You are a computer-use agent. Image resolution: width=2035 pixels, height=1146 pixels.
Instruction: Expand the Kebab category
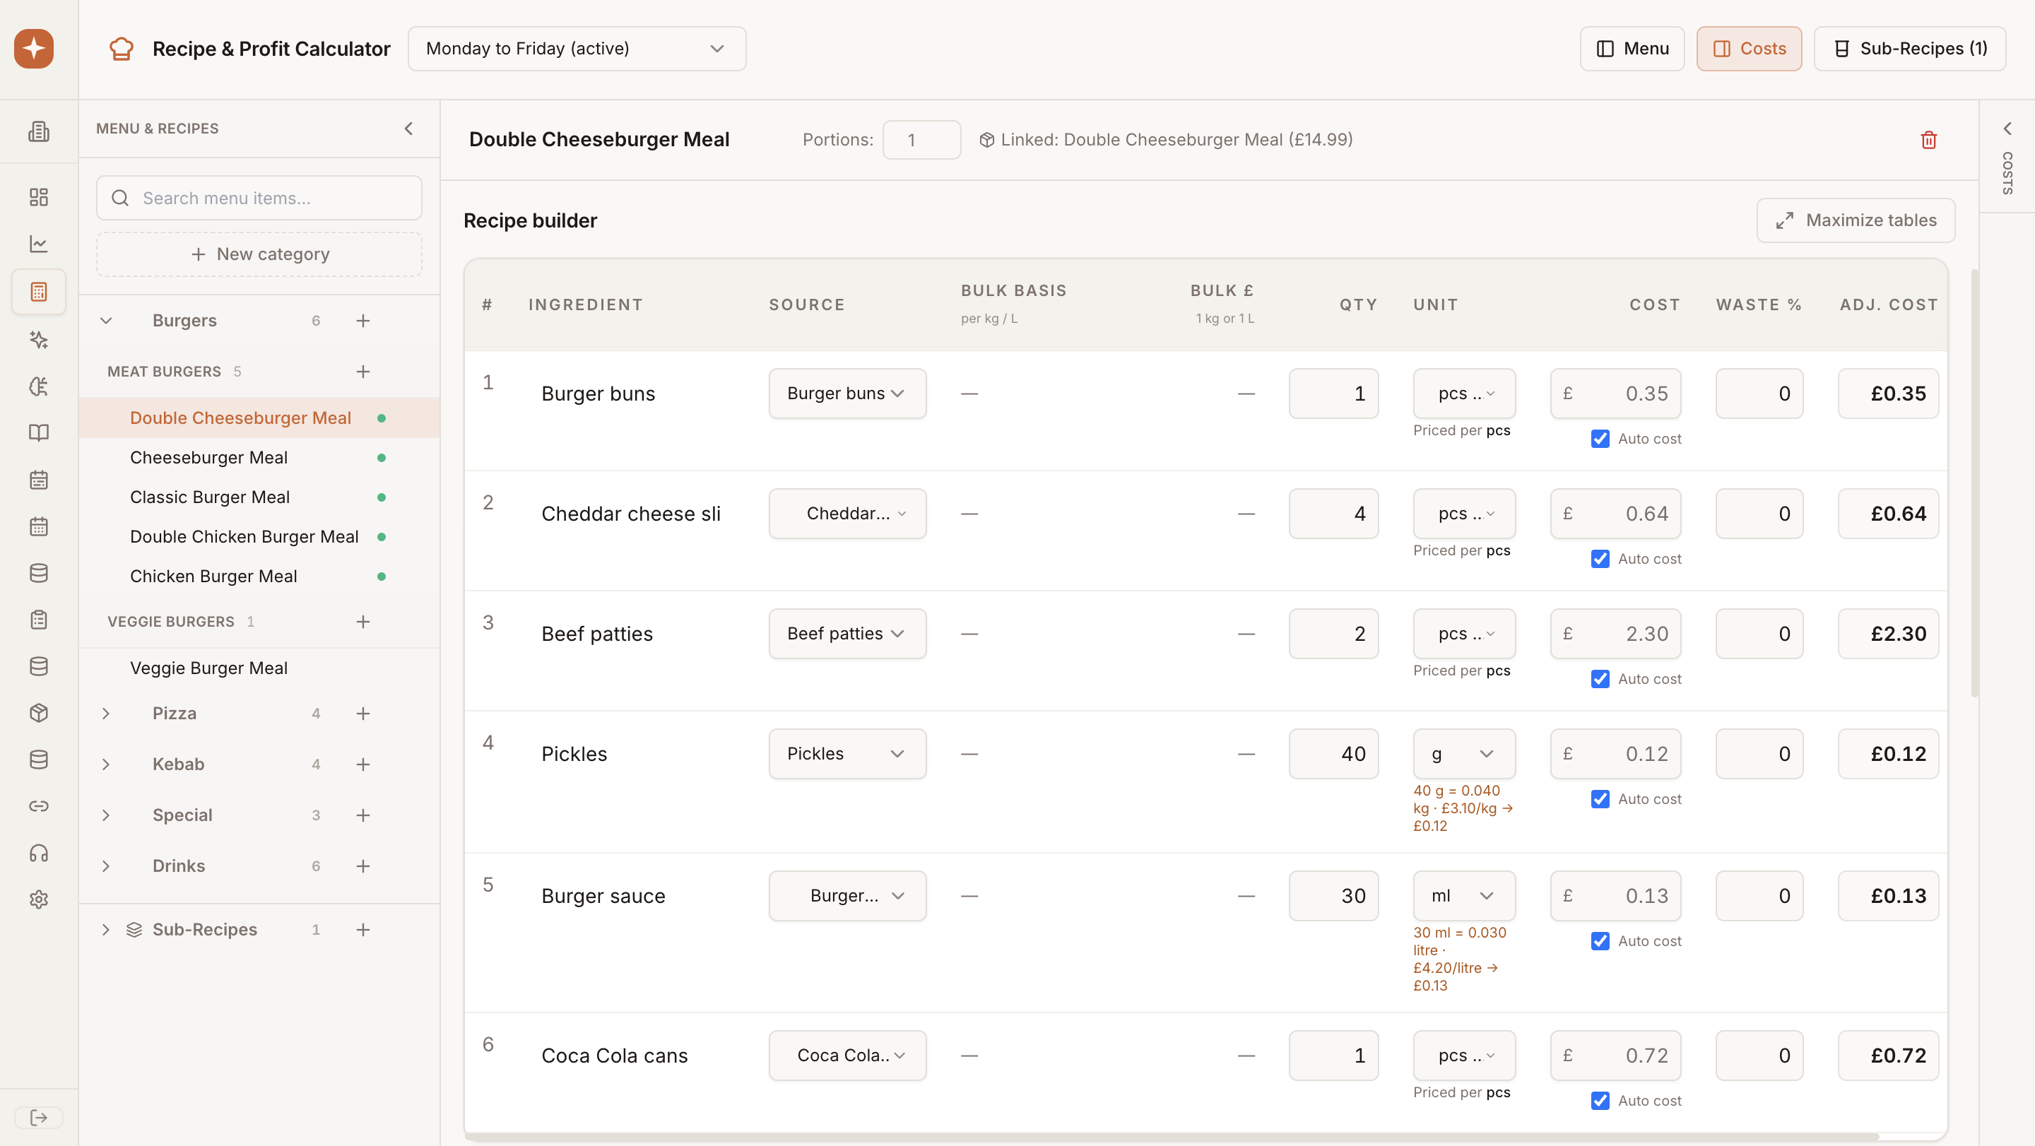coord(106,764)
